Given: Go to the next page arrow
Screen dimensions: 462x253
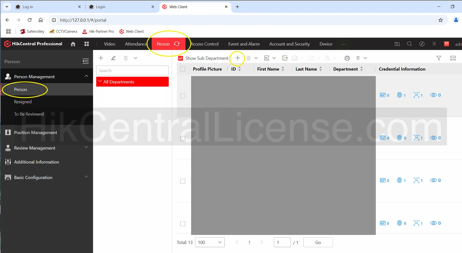Looking at the screenshot, I should click(x=262, y=242).
